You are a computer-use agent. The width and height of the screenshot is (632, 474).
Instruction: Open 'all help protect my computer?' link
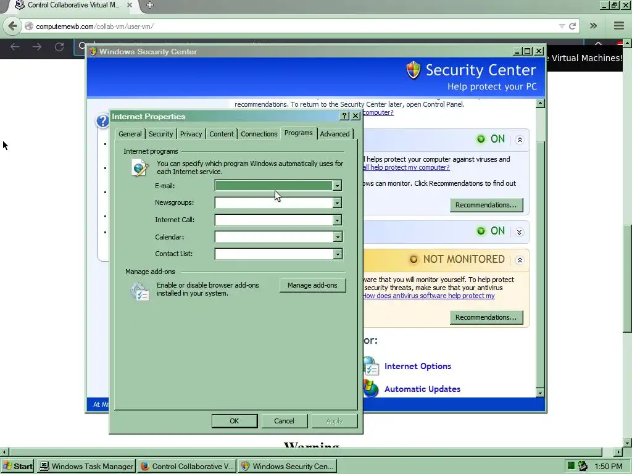coord(406,167)
